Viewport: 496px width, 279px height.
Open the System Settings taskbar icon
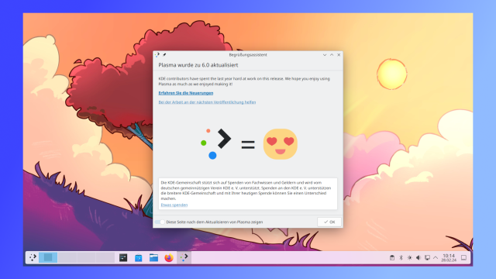tap(123, 258)
